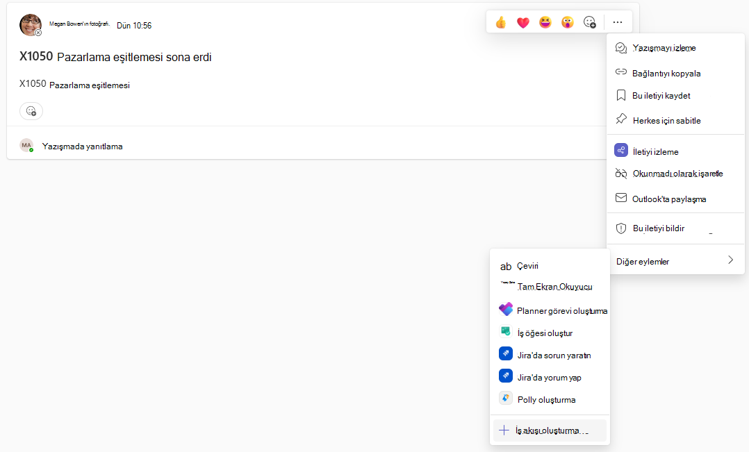749x452 pixels.
Task: Click the plus icon by İş akışı oluşturma
Action: pos(504,430)
